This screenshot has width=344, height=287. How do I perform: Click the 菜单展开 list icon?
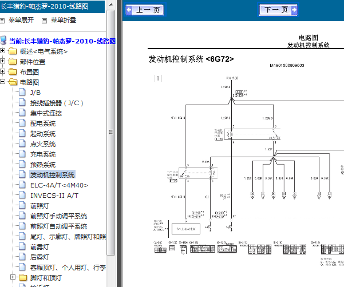pos(2,21)
